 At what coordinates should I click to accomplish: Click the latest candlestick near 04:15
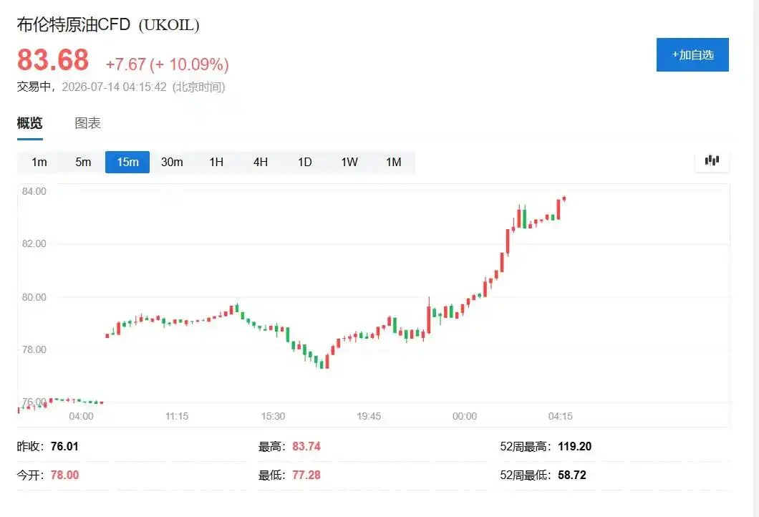(x=564, y=198)
